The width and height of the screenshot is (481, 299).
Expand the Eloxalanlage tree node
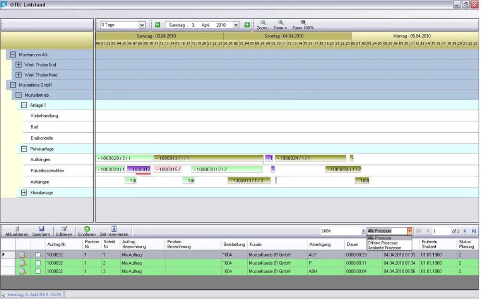25,192
